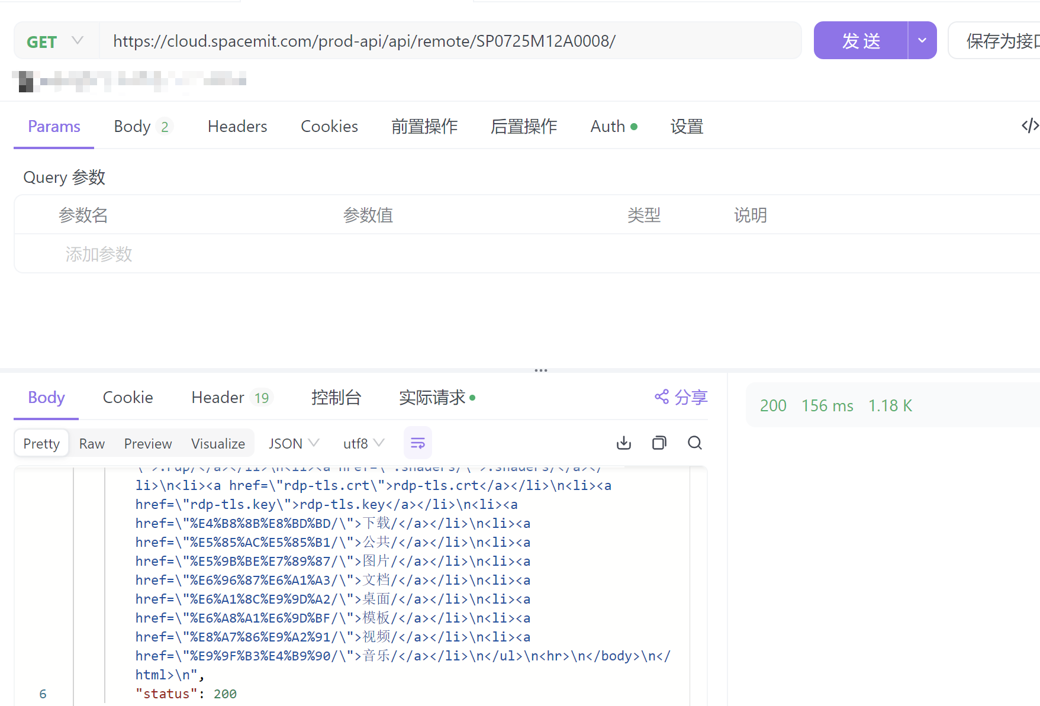Toggle the word wrap icon

(418, 443)
